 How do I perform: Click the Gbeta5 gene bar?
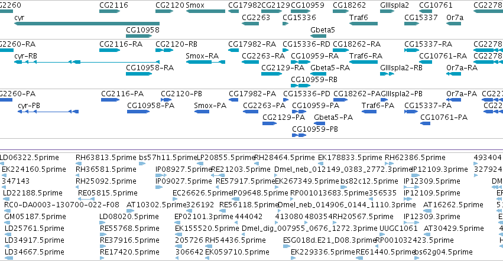point(318,36)
